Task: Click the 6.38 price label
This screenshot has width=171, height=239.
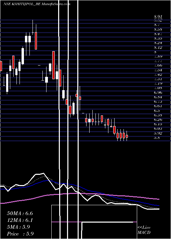Action: 158,115
